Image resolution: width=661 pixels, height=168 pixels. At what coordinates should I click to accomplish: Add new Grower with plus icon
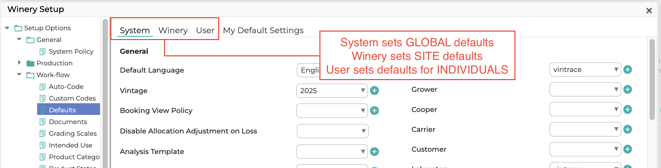point(627,90)
